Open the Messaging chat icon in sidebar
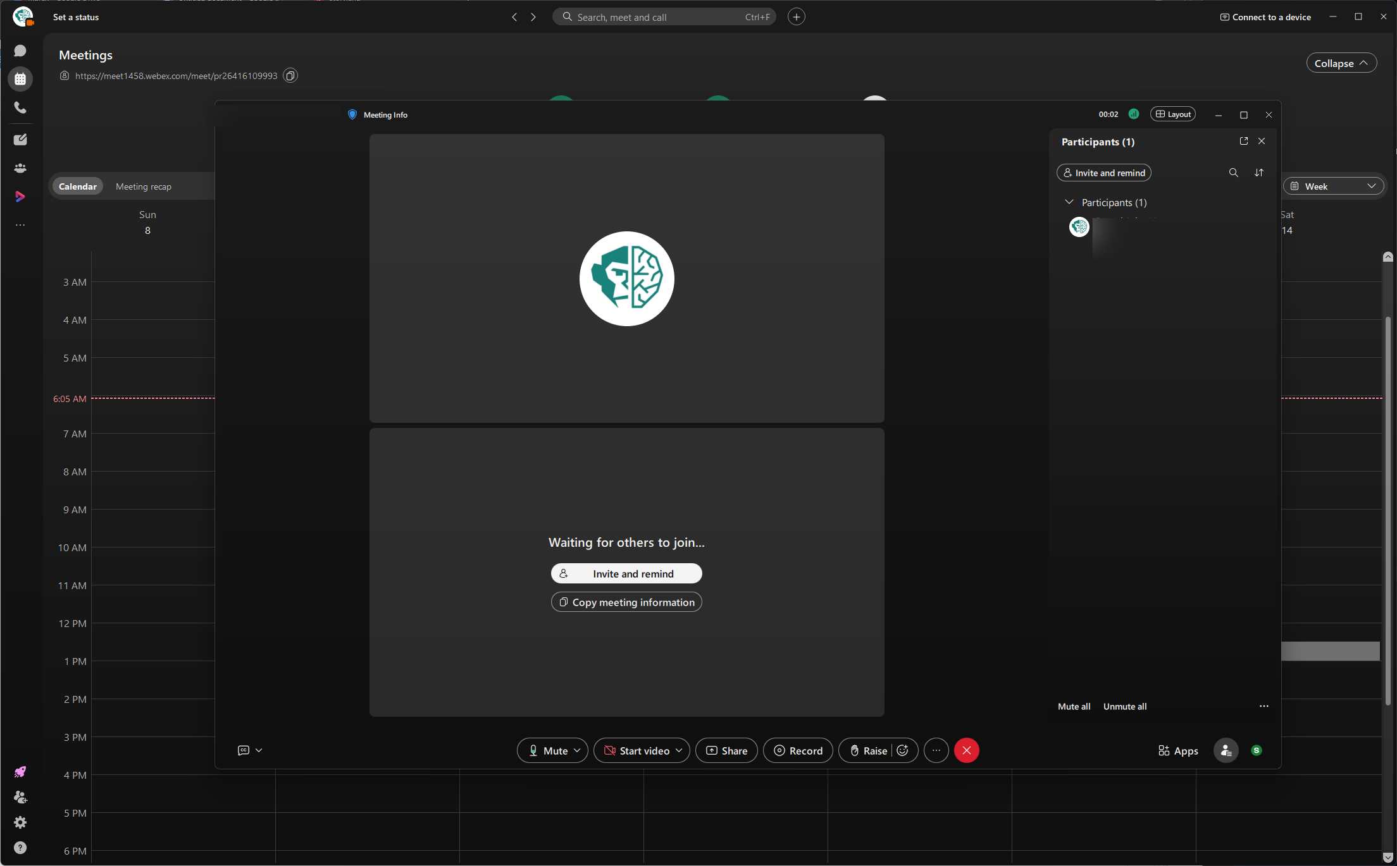1397x866 pixels. click(20, 51)
